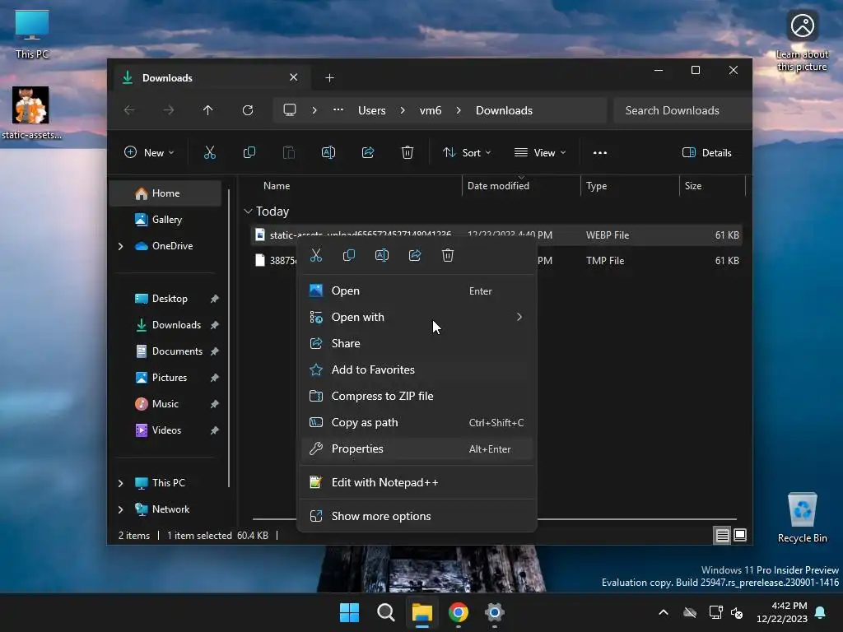Click the chevron after vm6 in the address bar
843x632 pixels.
(x=459, y=110)
